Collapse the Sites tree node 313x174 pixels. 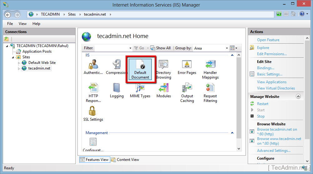pos(13,57)
